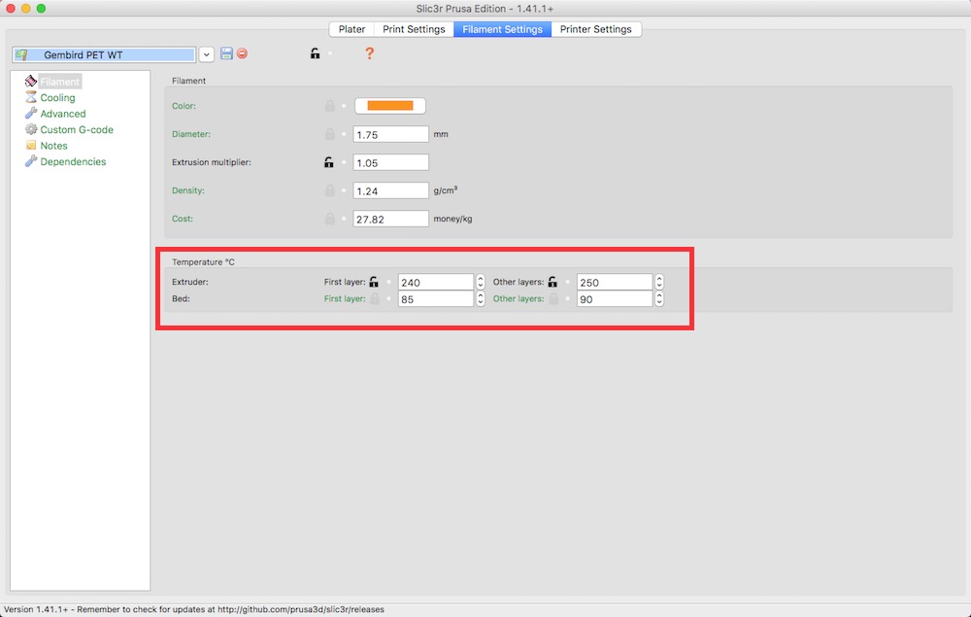The height and width of the screenshot is (617, 971).
Task: Open the Dependencies page
Action: pos(73,161)
